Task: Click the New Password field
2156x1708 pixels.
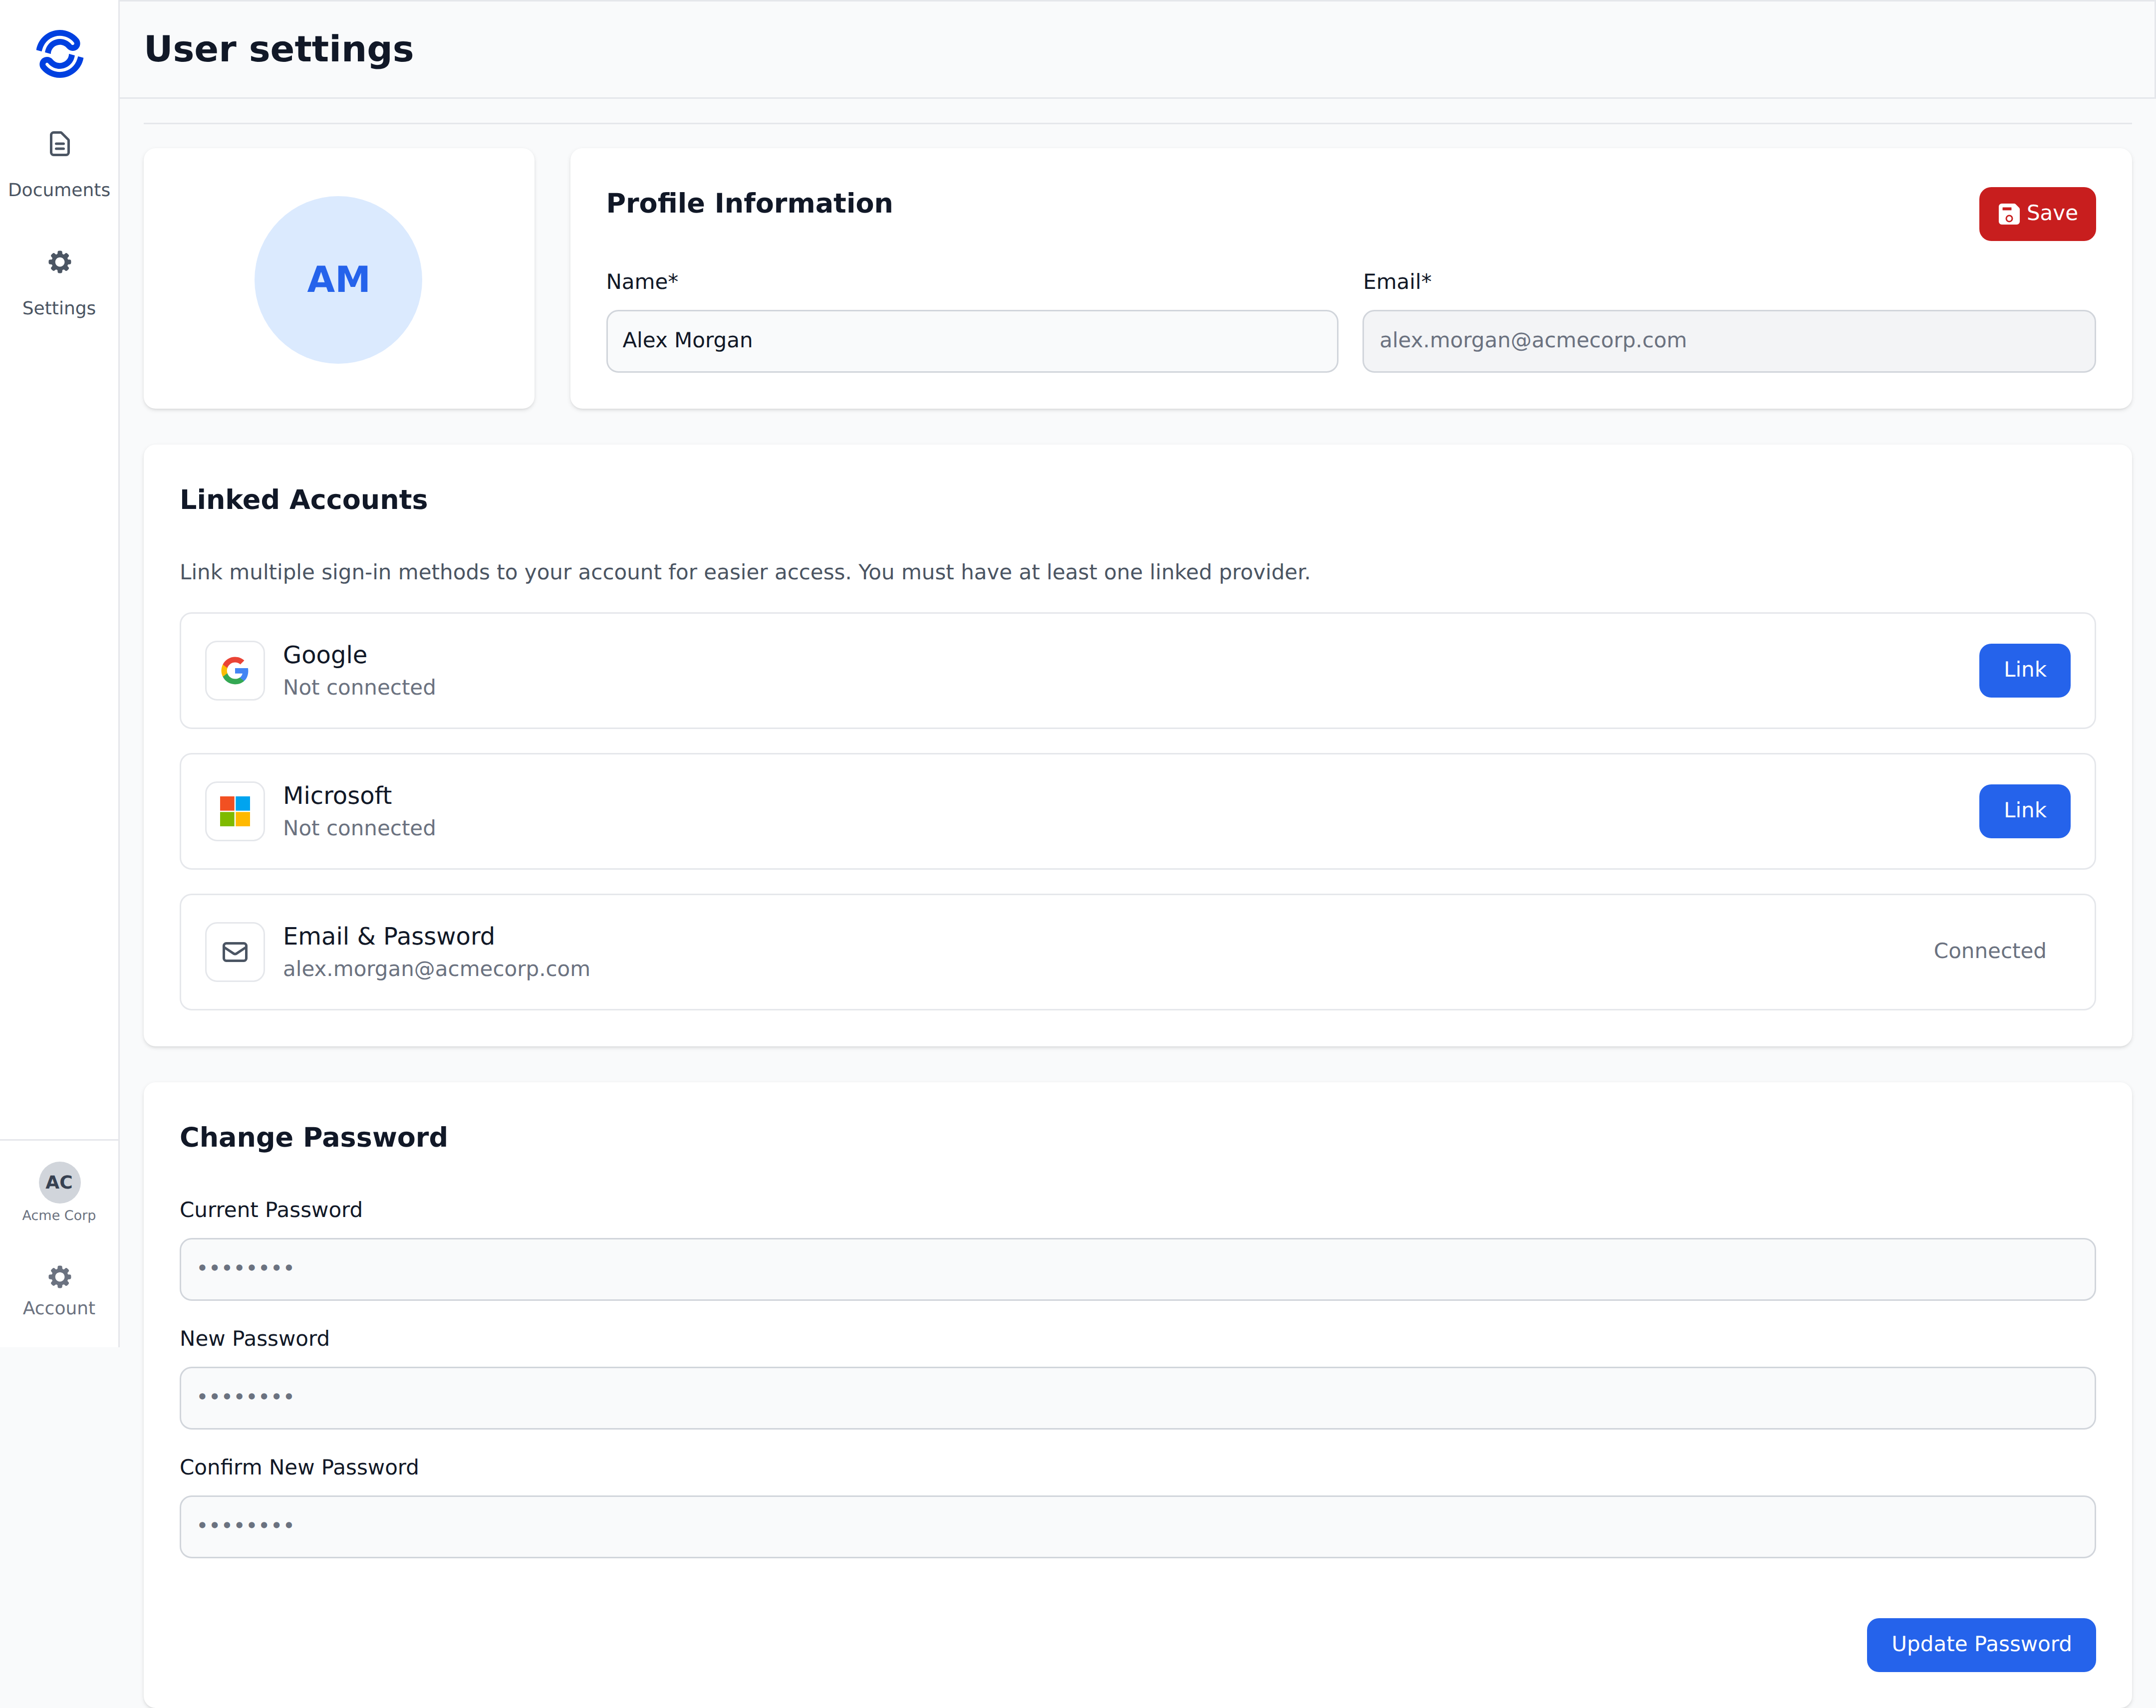Action: pos(1137,1398)
